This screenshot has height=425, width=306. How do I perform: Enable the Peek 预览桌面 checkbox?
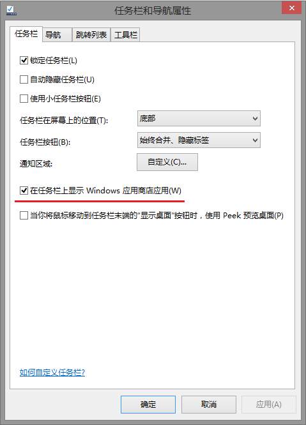(24, 216)
